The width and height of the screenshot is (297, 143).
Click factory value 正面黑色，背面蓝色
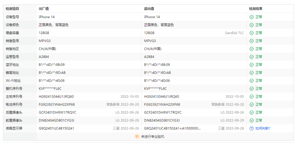pyautogui.click(x=53, y=25)
